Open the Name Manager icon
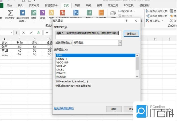Screen dimensions: 177x121 tap(113, 13)
